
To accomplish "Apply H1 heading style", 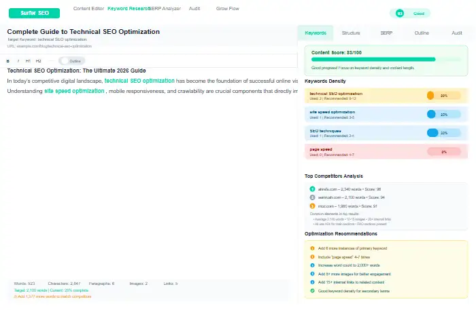I will [x=28, y=61].
